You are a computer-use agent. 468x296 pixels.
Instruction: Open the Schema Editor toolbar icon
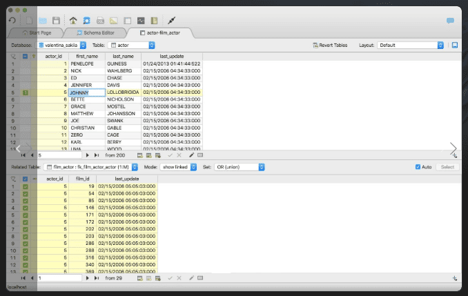pyautogui.click(x=86, y=20)
